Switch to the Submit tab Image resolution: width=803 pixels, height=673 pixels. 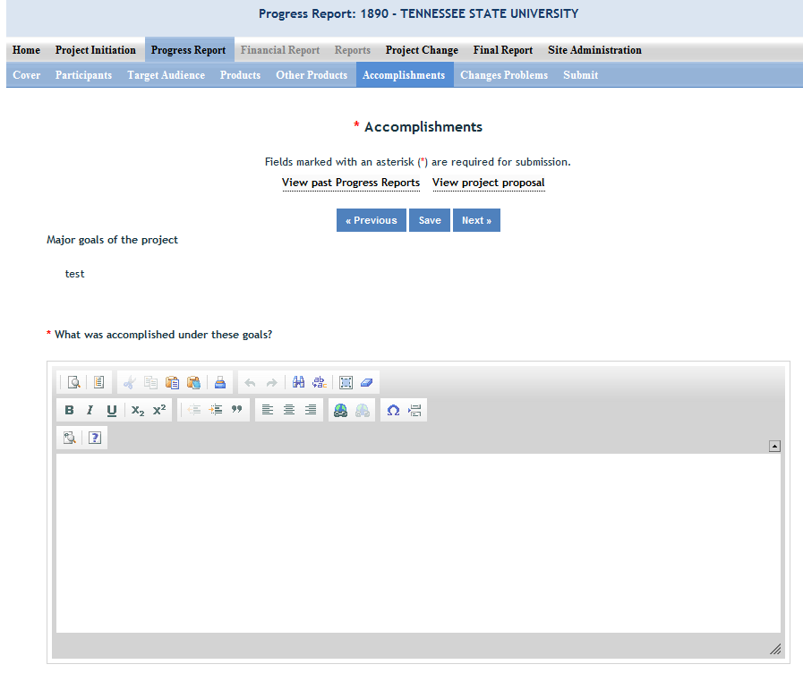coord(581,74)
